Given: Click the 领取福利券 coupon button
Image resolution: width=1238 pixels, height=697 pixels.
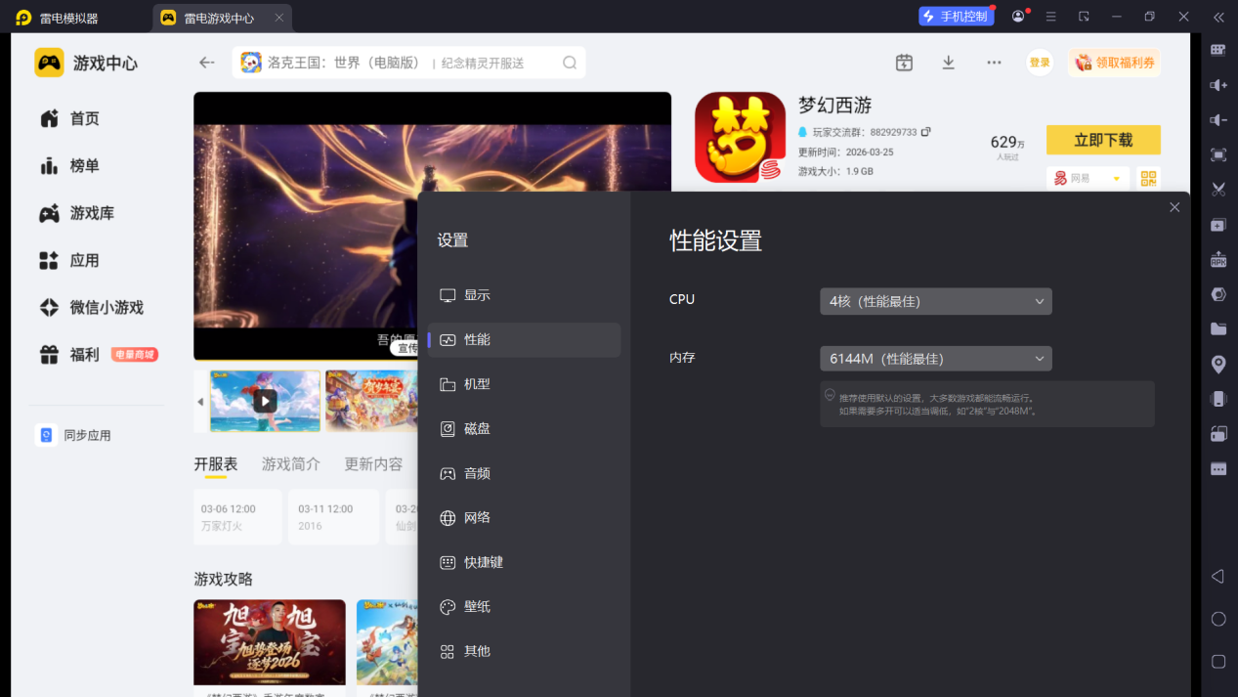Looking at the screenshot, I should [x=1115, y=63].
